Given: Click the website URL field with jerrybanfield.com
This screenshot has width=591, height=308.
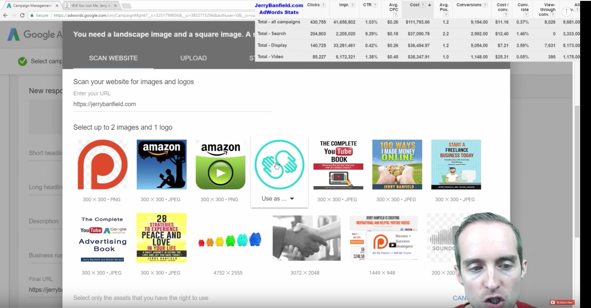Looking at the screenshot, I should click(173, 104).
